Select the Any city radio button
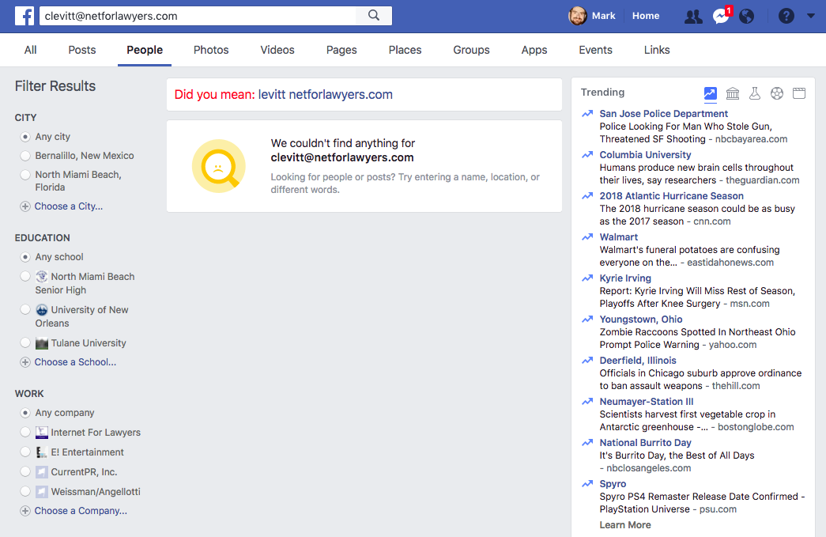Image resolution: width=826 pixels, height=537 pixels. point(25,137)
